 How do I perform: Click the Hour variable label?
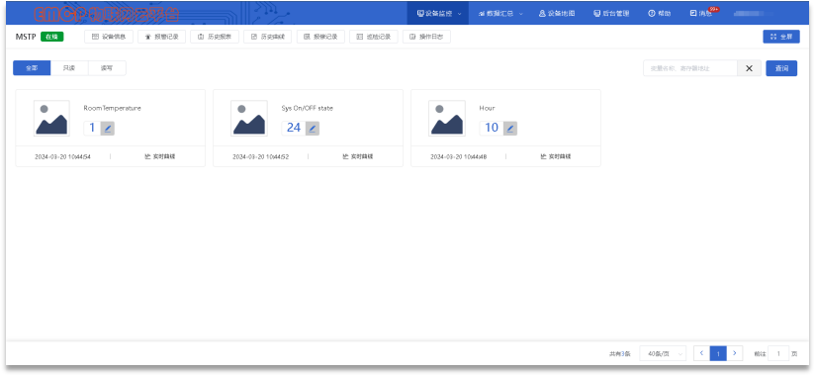click(x=487, y=108)
